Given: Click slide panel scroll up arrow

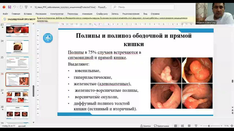Looking at the screenshot, I should (33, 24).
